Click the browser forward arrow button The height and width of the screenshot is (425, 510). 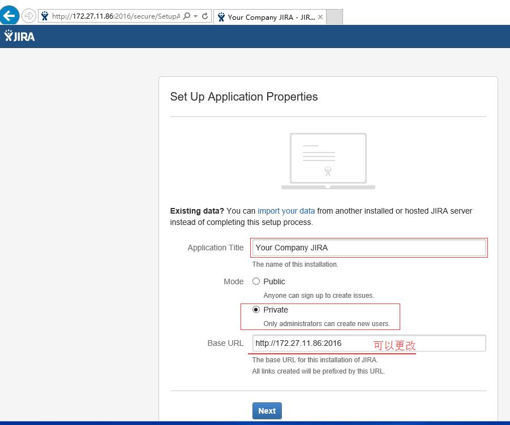tap(29, 16)
